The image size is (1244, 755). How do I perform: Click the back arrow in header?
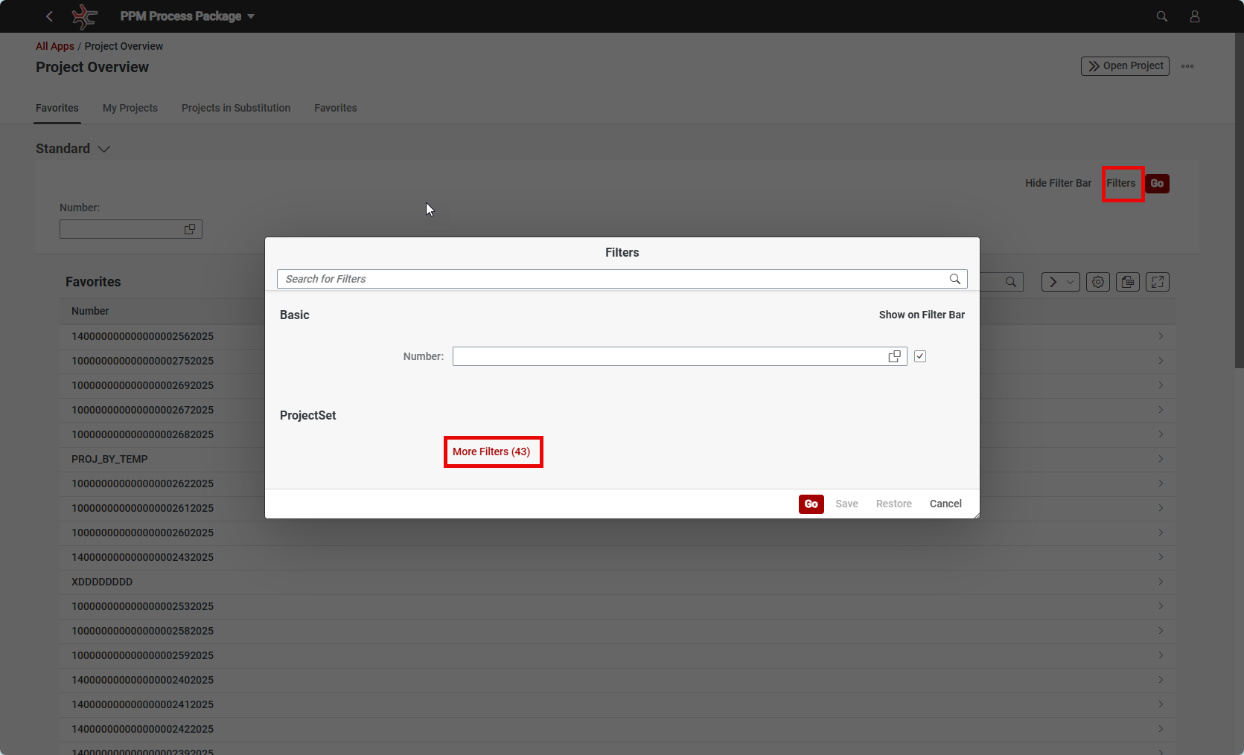49,16
